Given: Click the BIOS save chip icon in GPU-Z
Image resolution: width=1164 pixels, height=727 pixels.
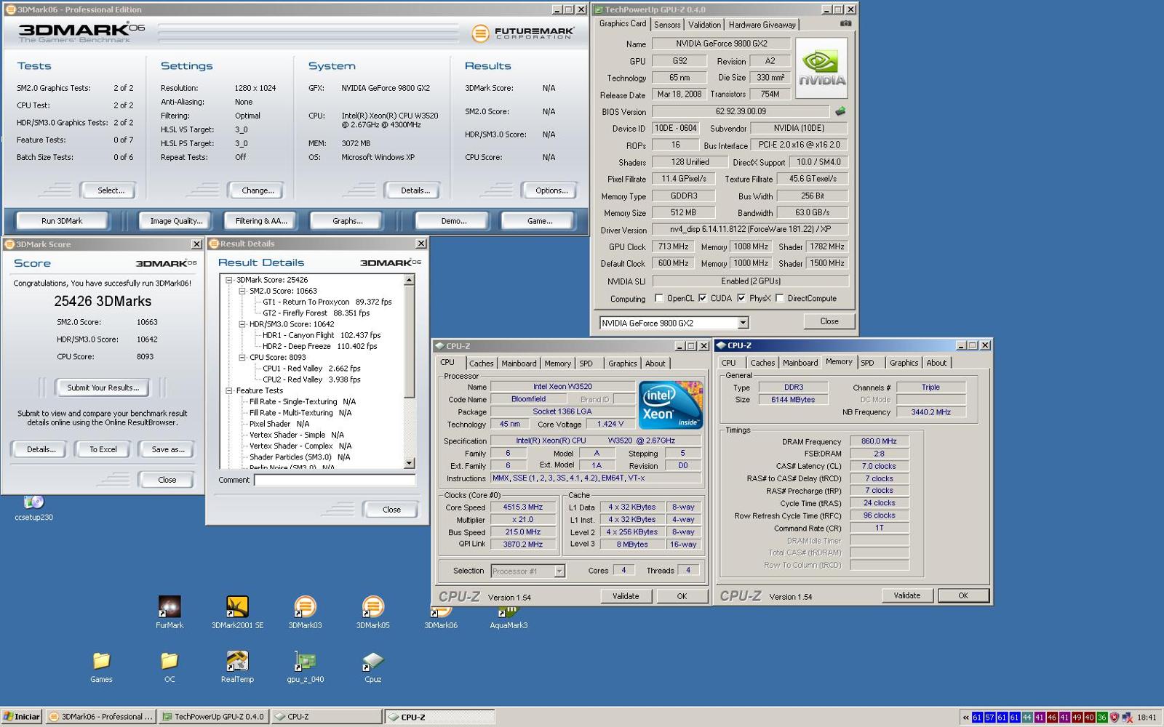Looking at the screenshot, I should point(840,111).
